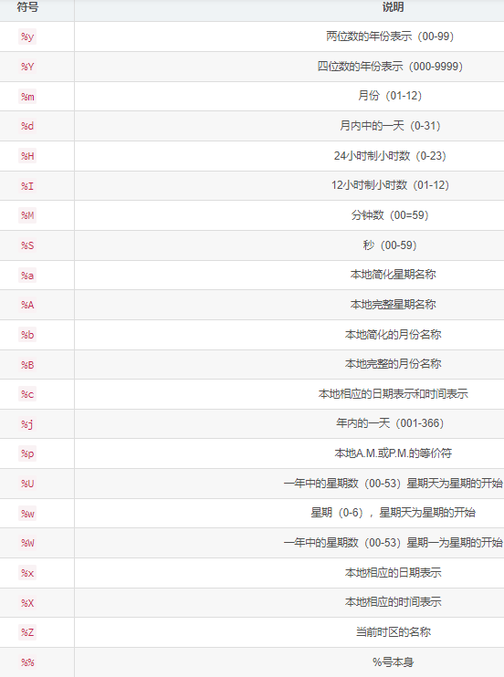Click the %y code tag

click(x=27, y=36)
